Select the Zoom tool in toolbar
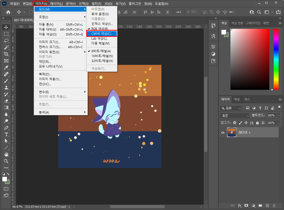Screen dimensions: 284x210 (x=6, y=161)
